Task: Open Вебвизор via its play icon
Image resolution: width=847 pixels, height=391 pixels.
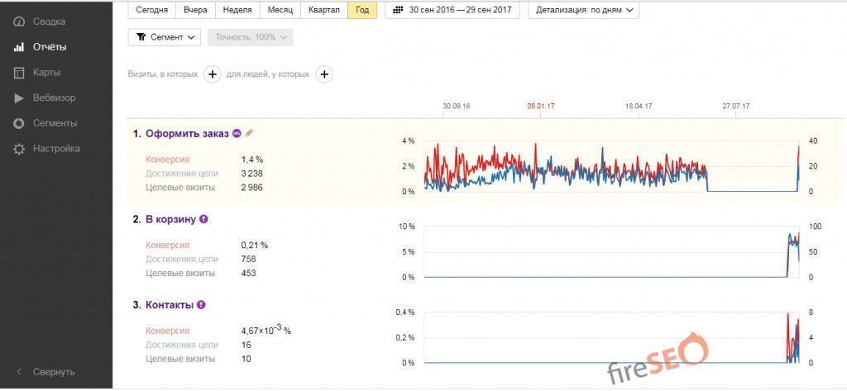Action: [x=18, y=98]
